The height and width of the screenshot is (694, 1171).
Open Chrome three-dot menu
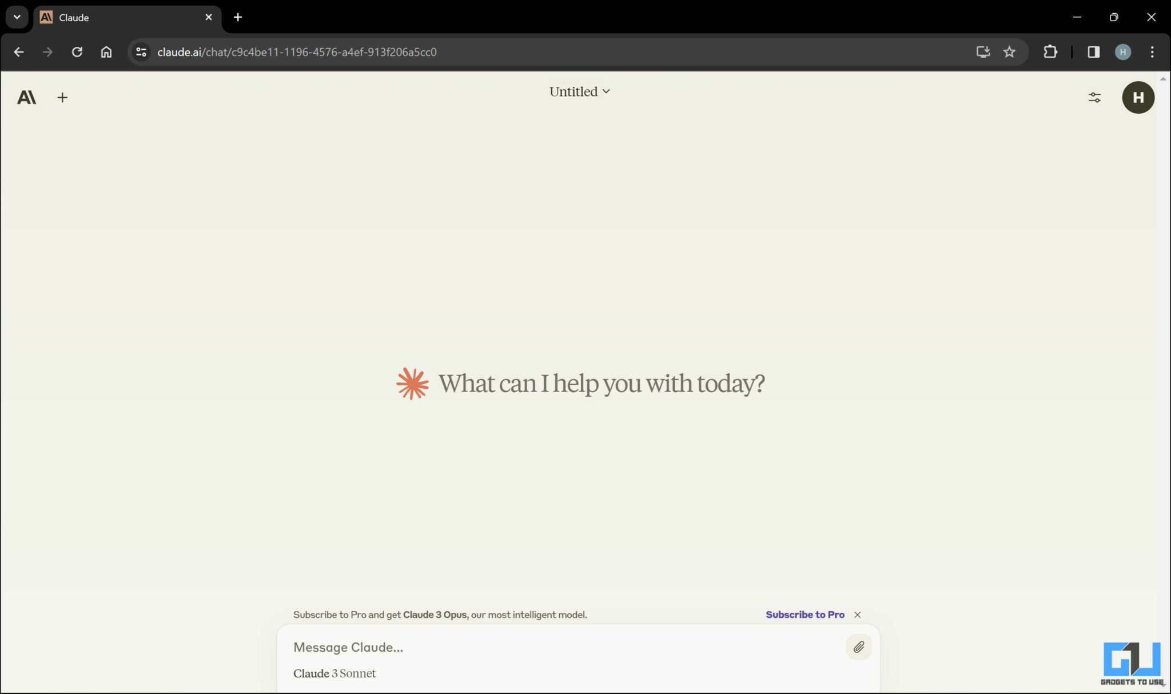(x=1152, y=52)
